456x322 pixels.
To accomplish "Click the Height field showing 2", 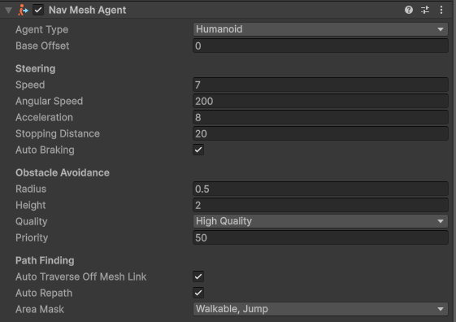I will [320, 206].
